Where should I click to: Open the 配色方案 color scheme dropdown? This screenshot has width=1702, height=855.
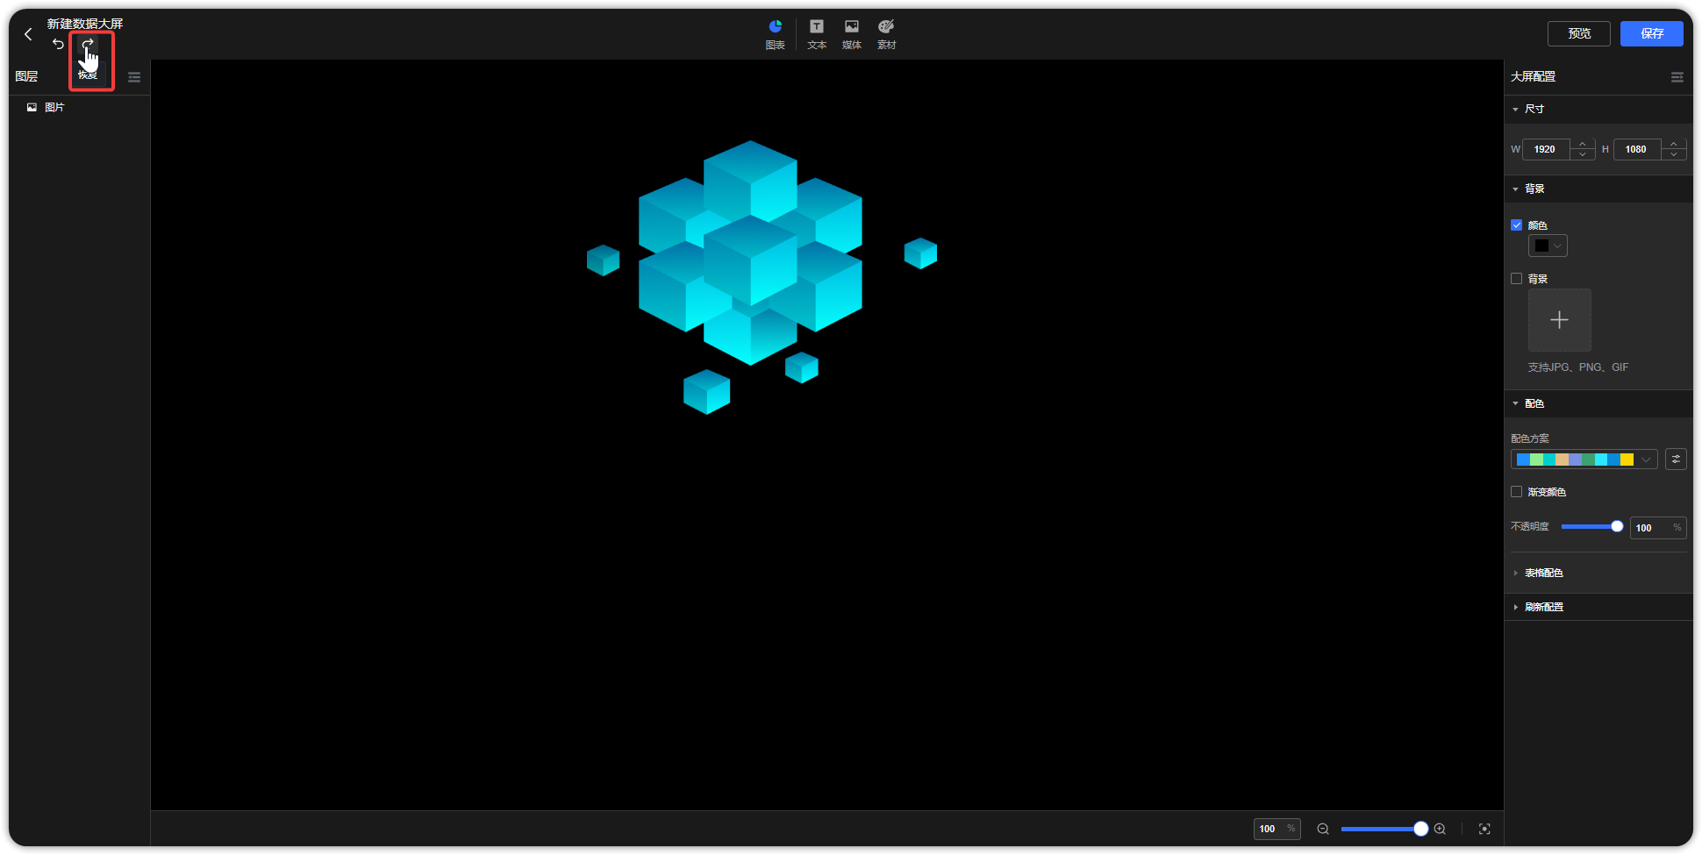click(1584, 460)
